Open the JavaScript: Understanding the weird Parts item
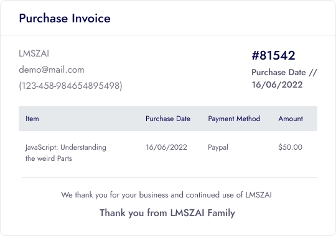Screen dimensions: 336x236 coord(66,153)
